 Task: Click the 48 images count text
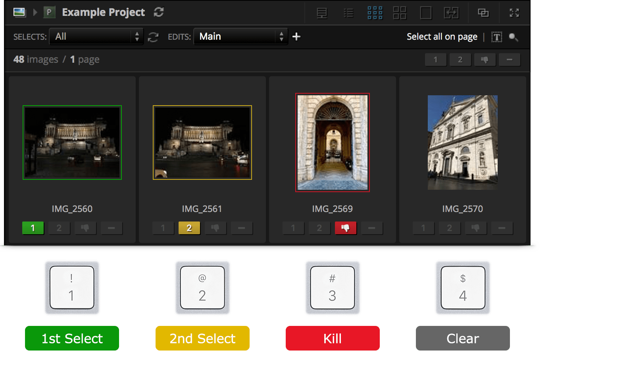click(x=36, y=60)
